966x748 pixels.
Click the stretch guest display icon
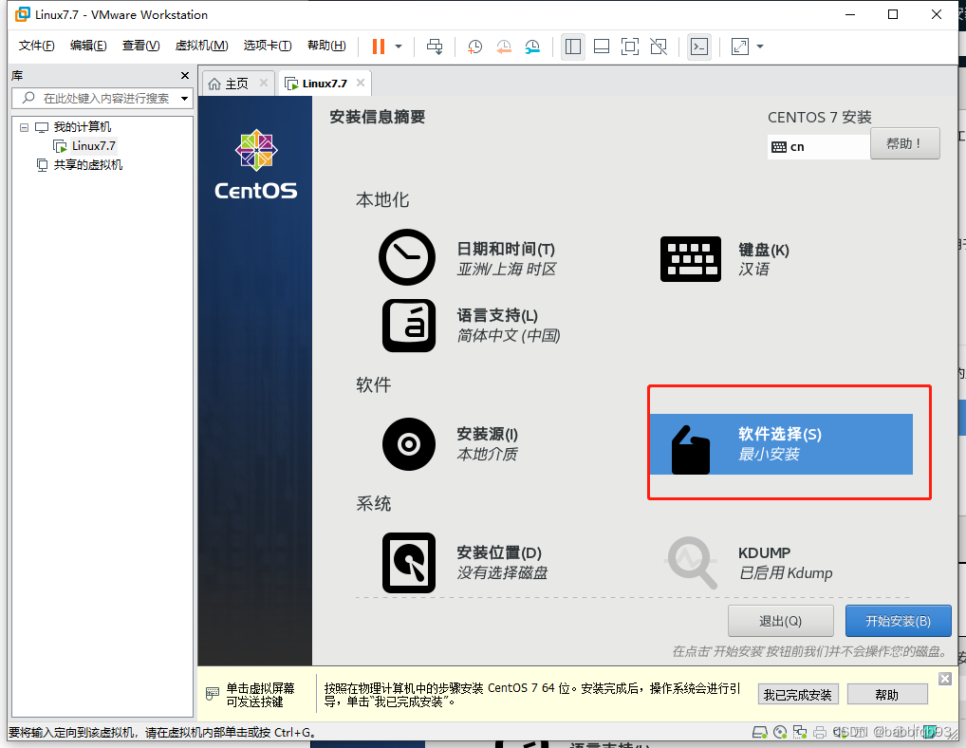[740, 47]
